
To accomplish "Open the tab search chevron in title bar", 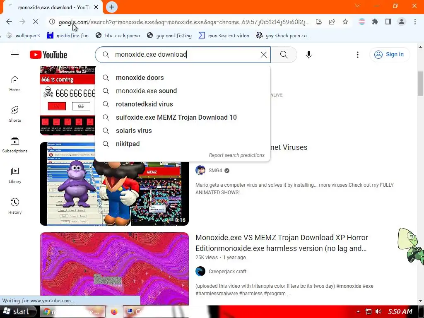I will tap(357, 6).
